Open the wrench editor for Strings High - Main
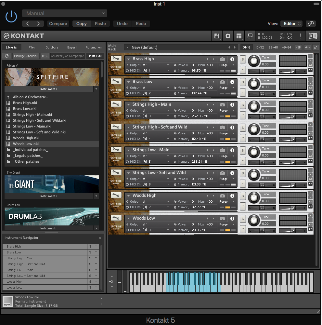This screenshot has width=322, height=325. pos(116,104)
